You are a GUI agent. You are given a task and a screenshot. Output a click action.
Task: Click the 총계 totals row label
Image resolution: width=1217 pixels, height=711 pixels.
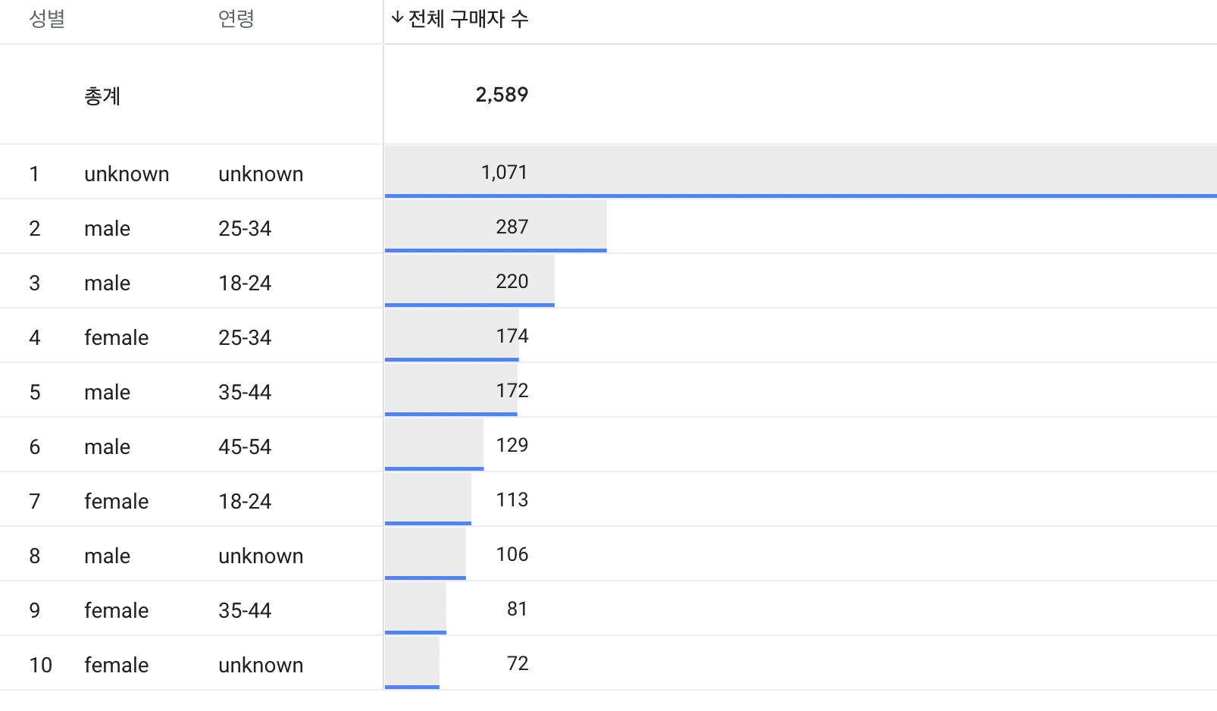102,96
